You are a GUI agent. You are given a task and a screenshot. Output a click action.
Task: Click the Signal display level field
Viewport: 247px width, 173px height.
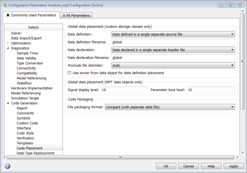pyautogui.click(x=125, y=90)
